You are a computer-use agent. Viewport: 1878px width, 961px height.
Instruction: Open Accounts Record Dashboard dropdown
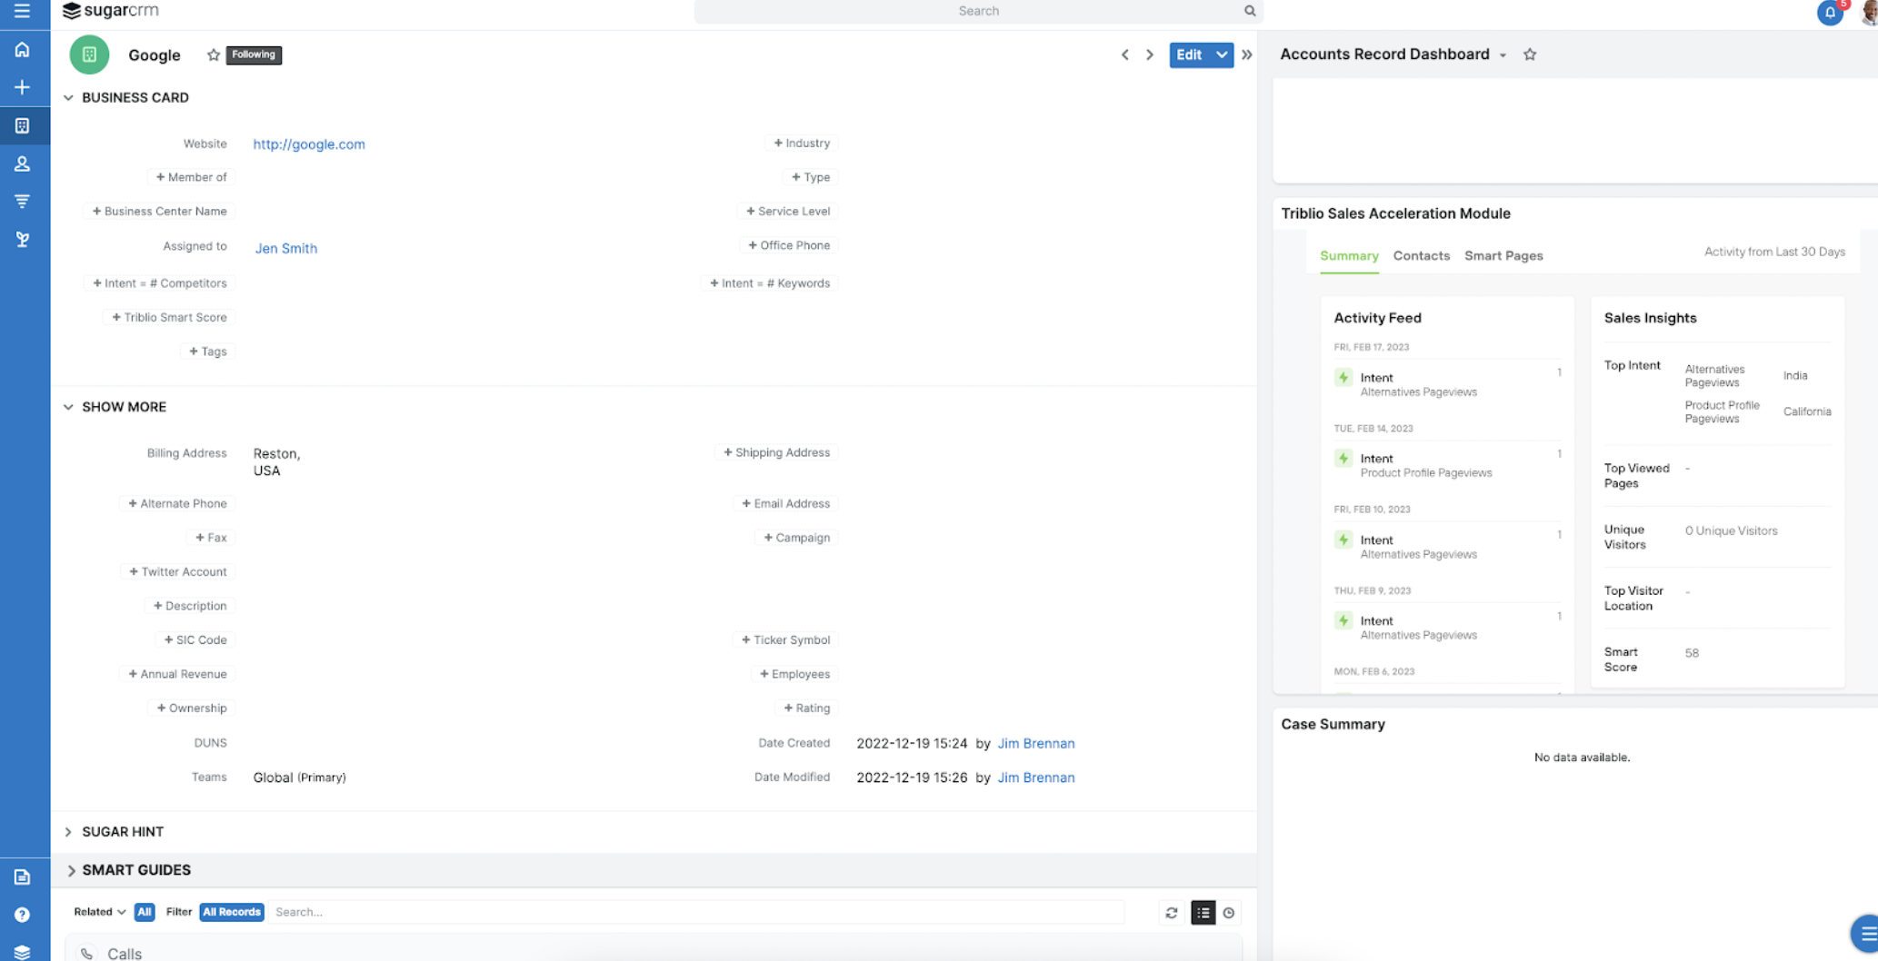1503,55
